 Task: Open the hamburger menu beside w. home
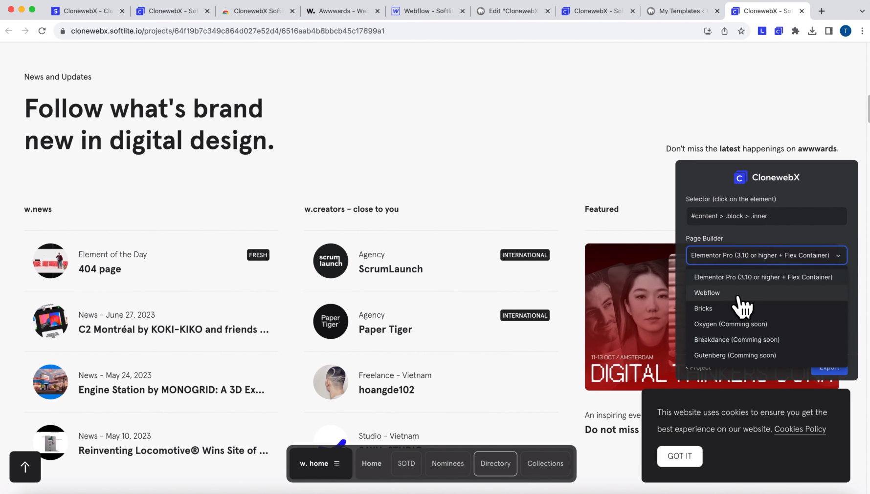[336, 464]
